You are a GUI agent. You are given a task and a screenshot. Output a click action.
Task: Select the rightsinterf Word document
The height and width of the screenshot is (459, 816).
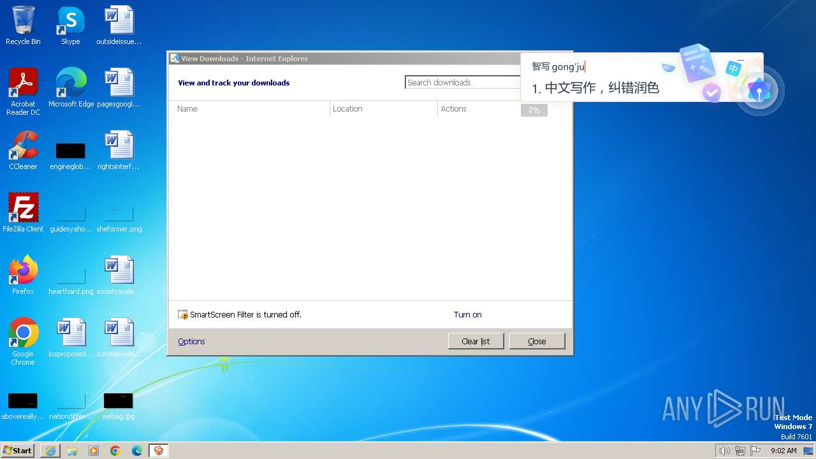pyautogui.click(x=119, y=150)
